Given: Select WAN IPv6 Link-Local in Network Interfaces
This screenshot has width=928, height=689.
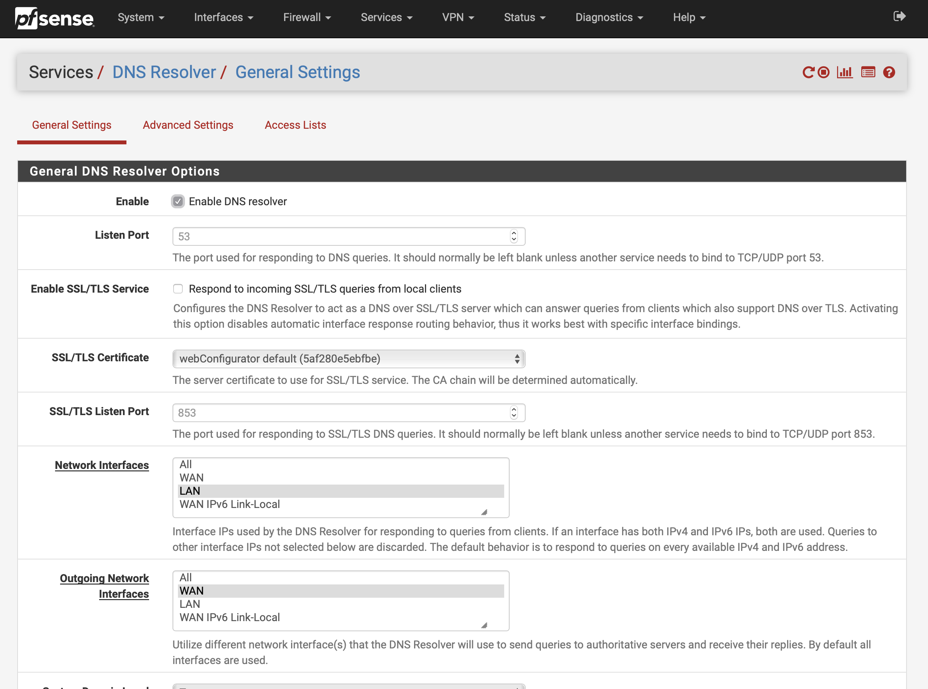Looking at the screenshot, I should [229, 504].
